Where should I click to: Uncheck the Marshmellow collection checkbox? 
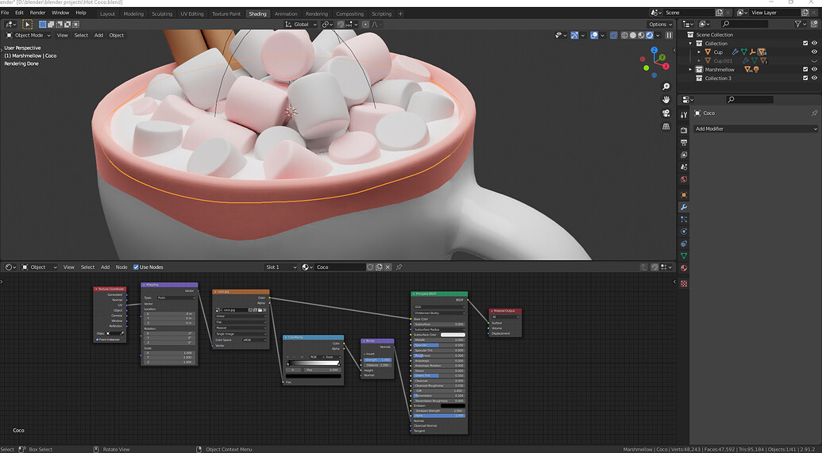pyautogui.click(x=805, y=69)
